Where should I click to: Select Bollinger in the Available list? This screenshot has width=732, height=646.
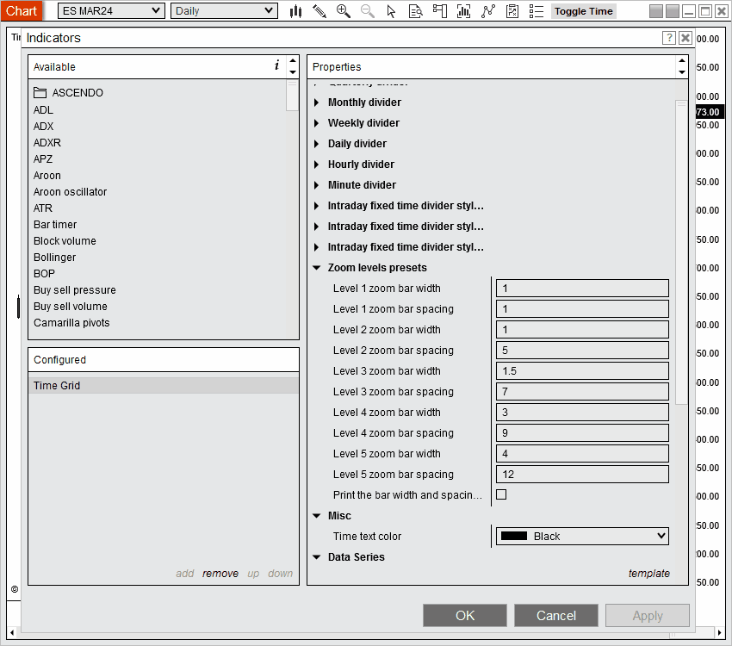[55, 258]
